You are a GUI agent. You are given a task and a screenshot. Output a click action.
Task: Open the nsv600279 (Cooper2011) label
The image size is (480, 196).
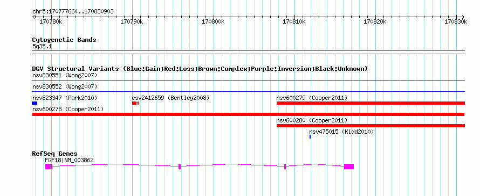[312, 98]
